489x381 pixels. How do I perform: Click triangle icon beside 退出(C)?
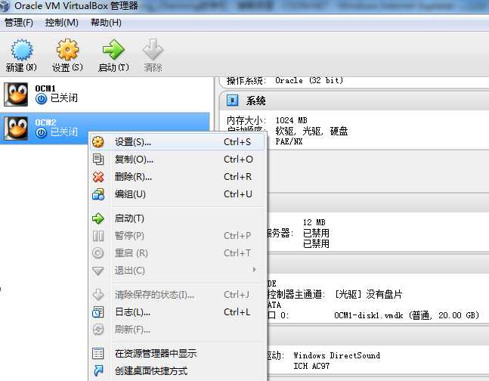click(x=98, y=271)
